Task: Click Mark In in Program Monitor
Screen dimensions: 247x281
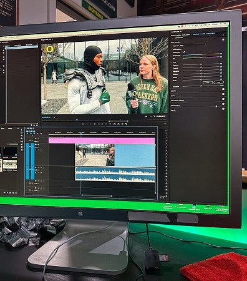Action: (87, 124)
